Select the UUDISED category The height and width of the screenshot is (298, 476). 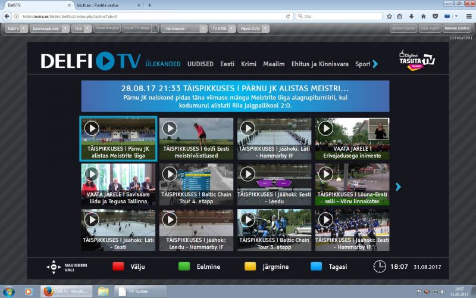coord(201,64)
